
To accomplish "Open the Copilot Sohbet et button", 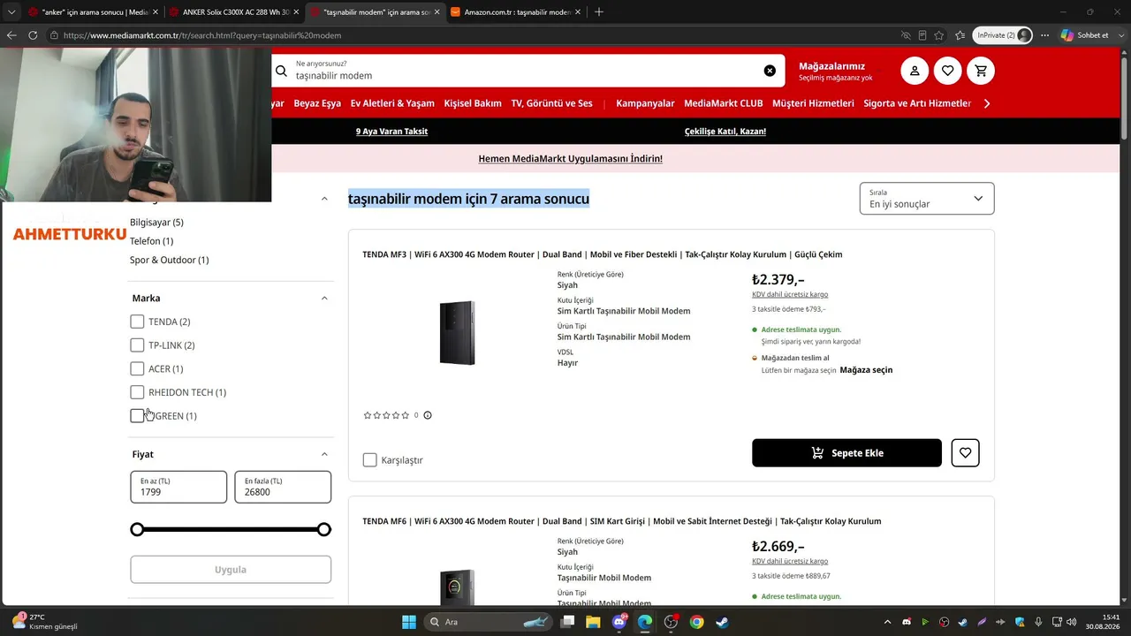I will click(x=1084, y=35).
